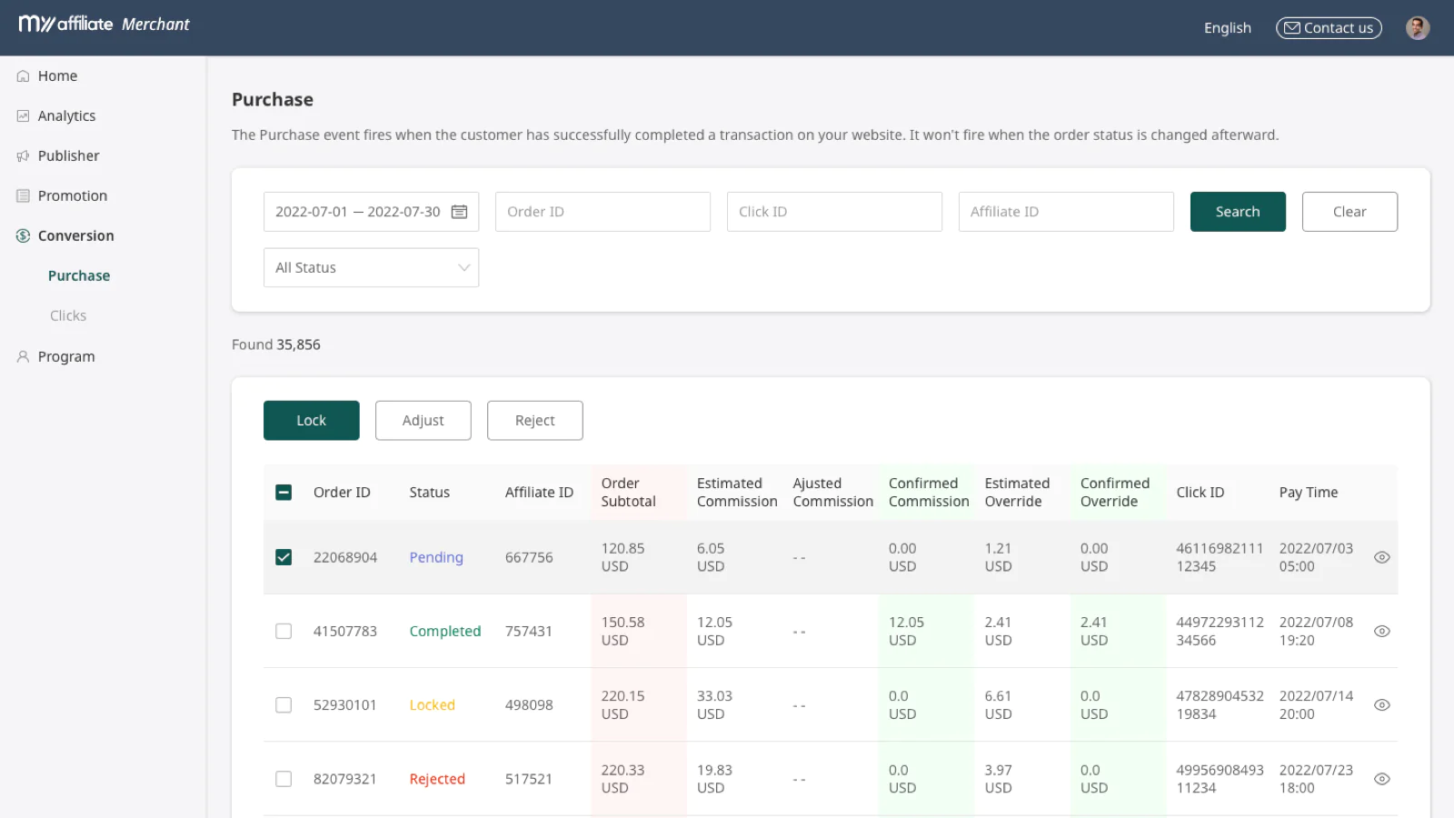Click the Home icon in sidebar
The height and width of the screenshot is (818, 1454).
coord(24,76)
